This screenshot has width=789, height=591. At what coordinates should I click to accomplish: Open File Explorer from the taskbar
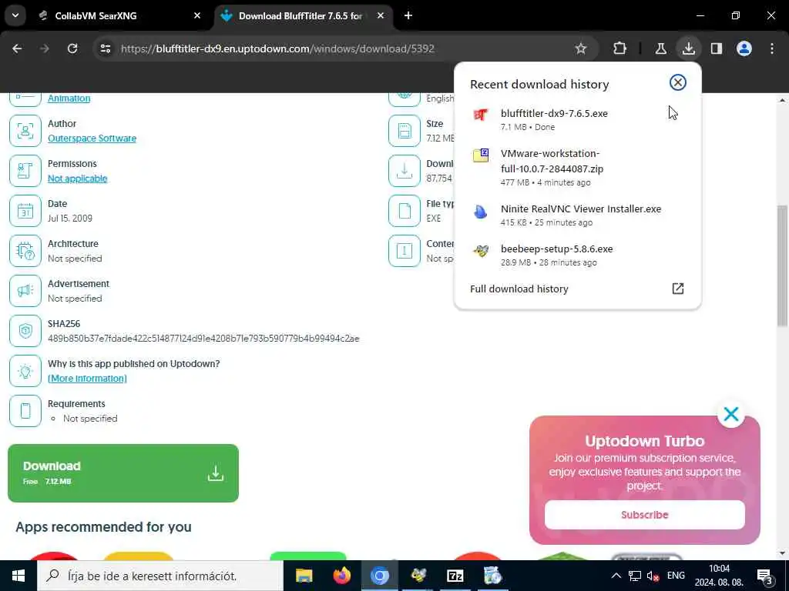point(304,576)
